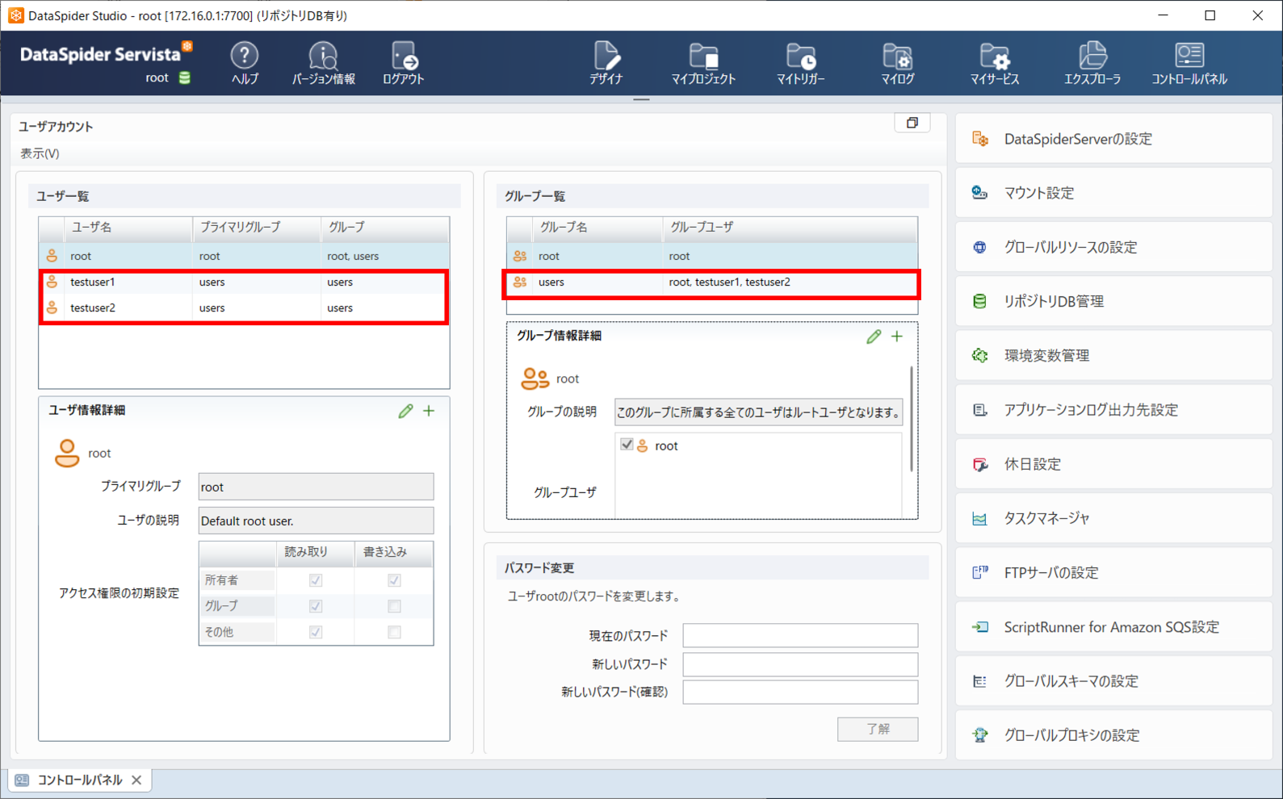Viewport: 1283px width, 799px height.
Task: Add new group using plus icon
Action: [x=897, y=337]
